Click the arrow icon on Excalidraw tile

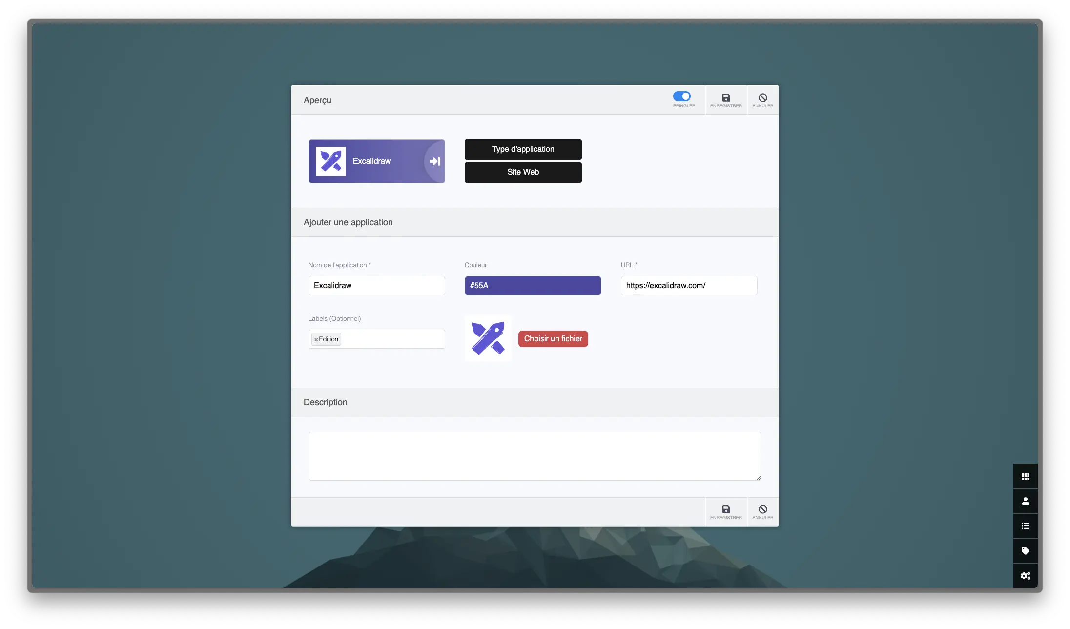[434, 161]
